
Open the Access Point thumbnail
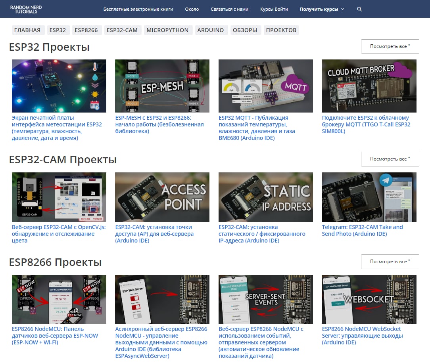[x=162, y=197]
